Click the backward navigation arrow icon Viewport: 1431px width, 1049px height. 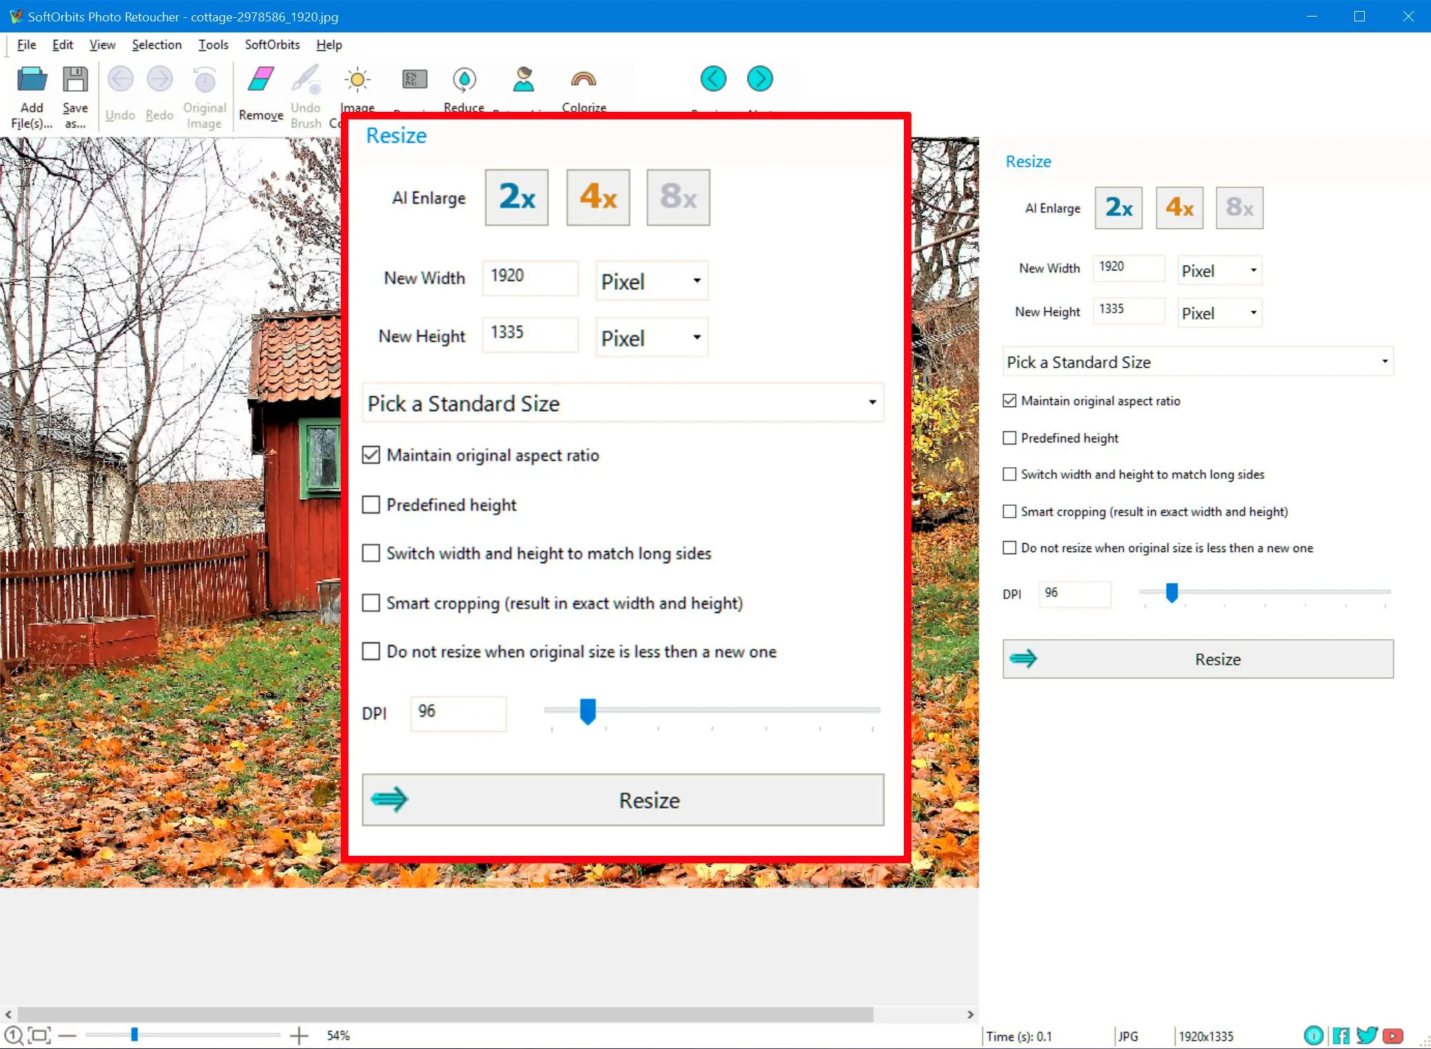click(x=713, y=78)
